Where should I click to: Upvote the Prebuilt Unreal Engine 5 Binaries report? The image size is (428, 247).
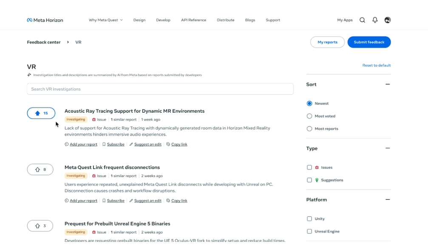40,226
